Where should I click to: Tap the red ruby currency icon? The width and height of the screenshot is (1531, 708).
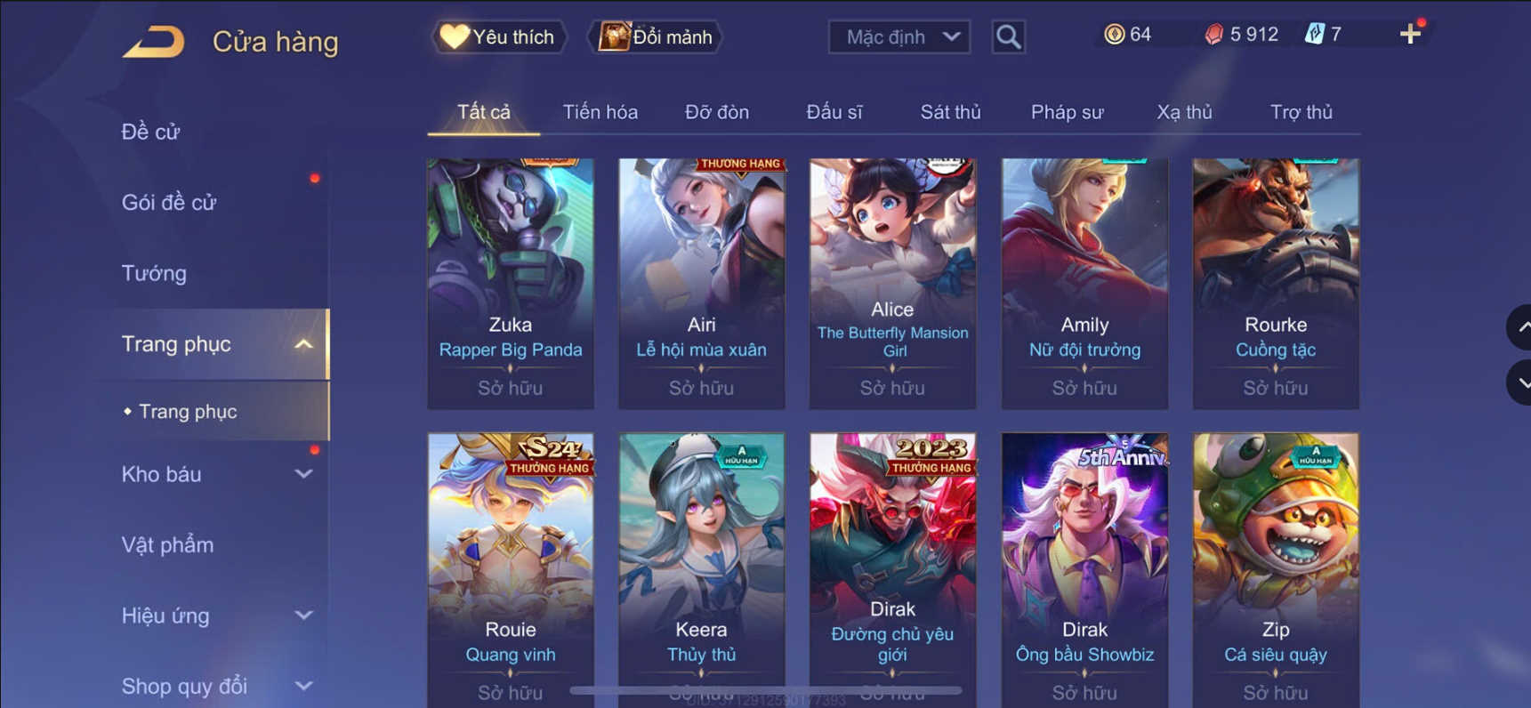point(1214,35)
